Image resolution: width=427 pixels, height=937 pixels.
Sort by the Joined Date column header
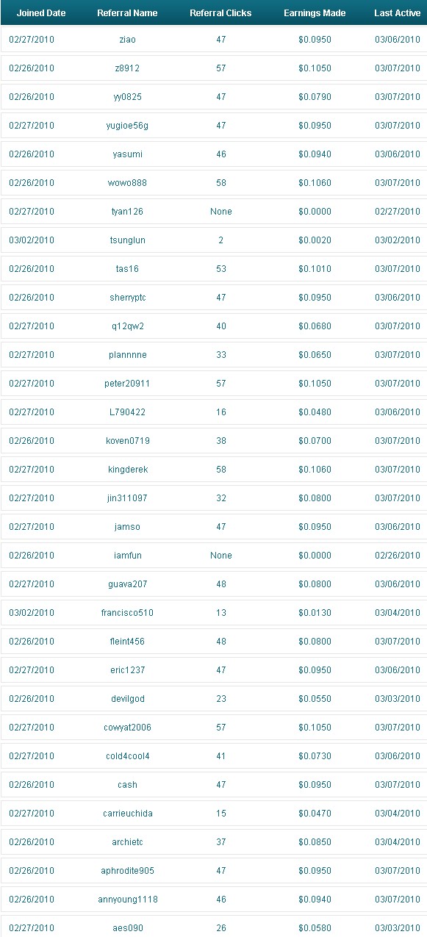coord(41,13)
